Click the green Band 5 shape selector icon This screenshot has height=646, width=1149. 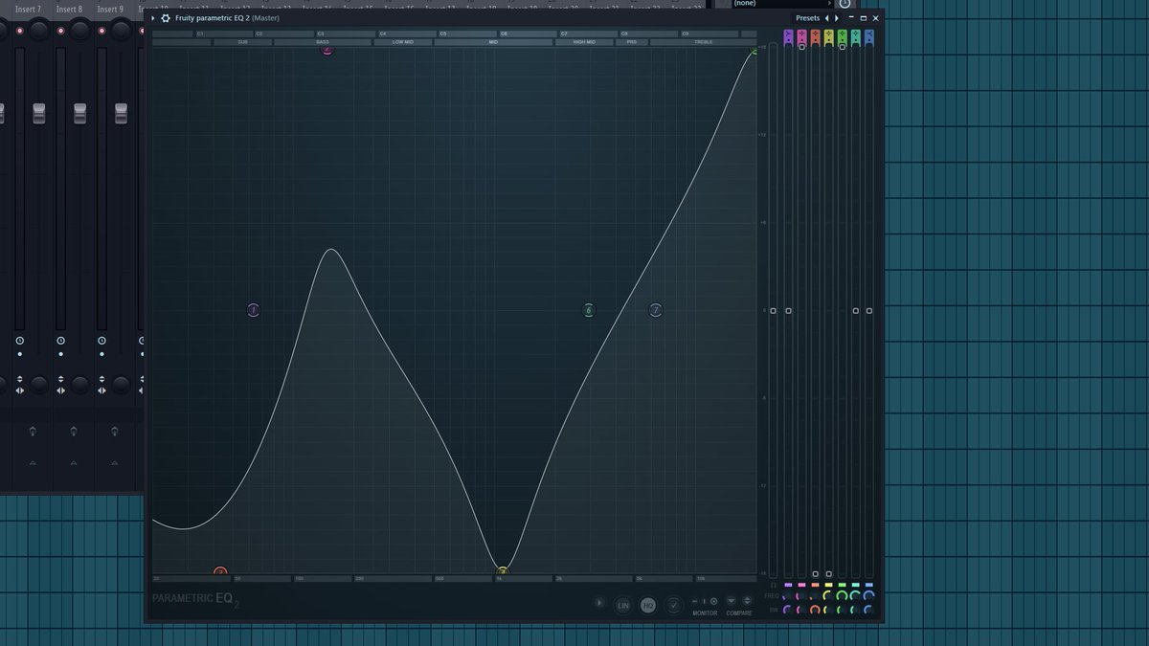tap(842, 34)
